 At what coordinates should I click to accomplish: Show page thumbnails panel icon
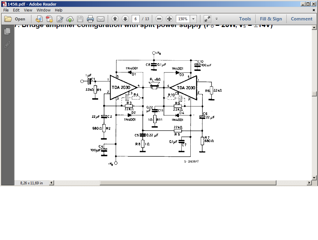(7, 31)
